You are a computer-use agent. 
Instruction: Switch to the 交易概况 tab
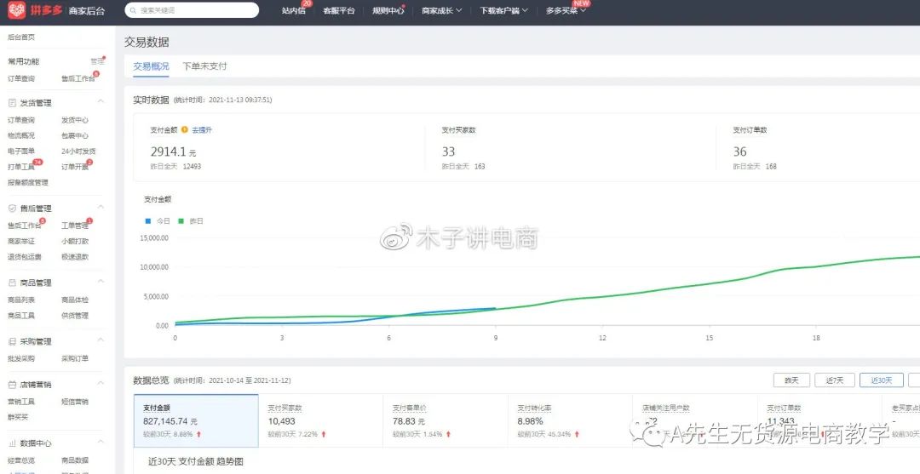(151, 66)
